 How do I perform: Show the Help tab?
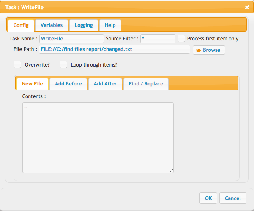tap(110, 25)
